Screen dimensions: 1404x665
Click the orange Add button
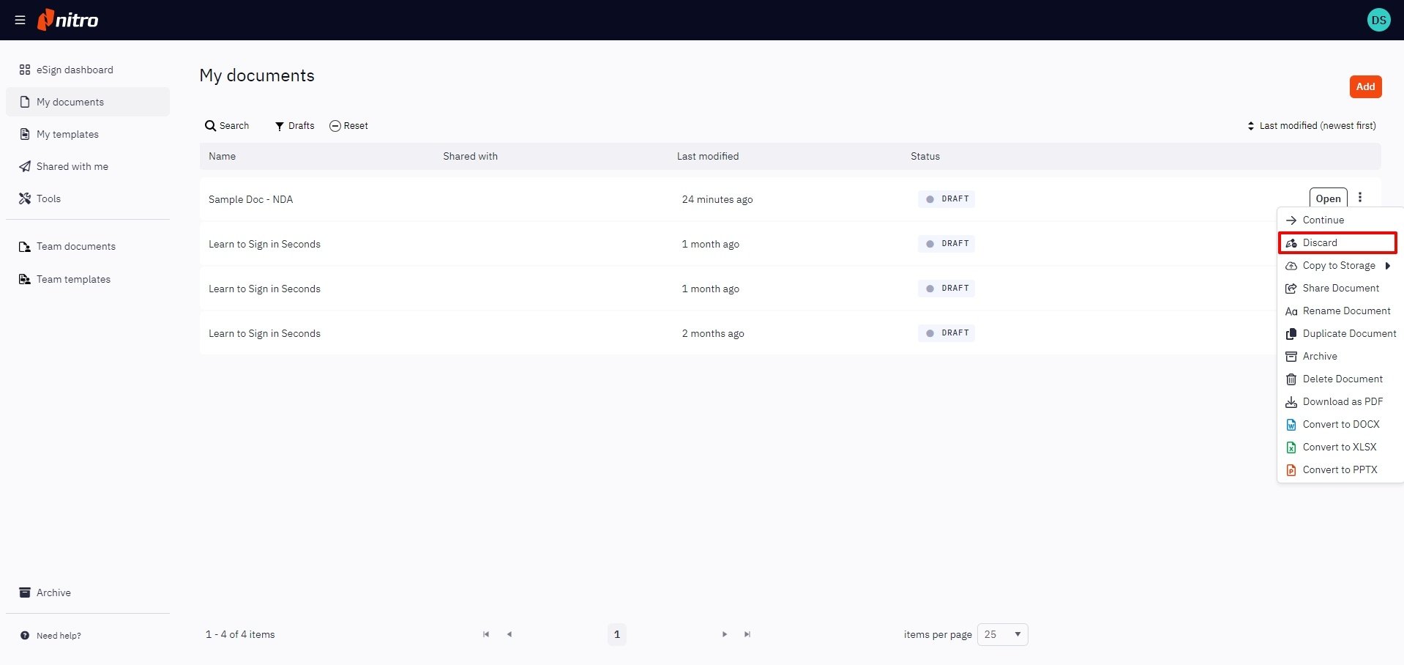click(1365, 86)
